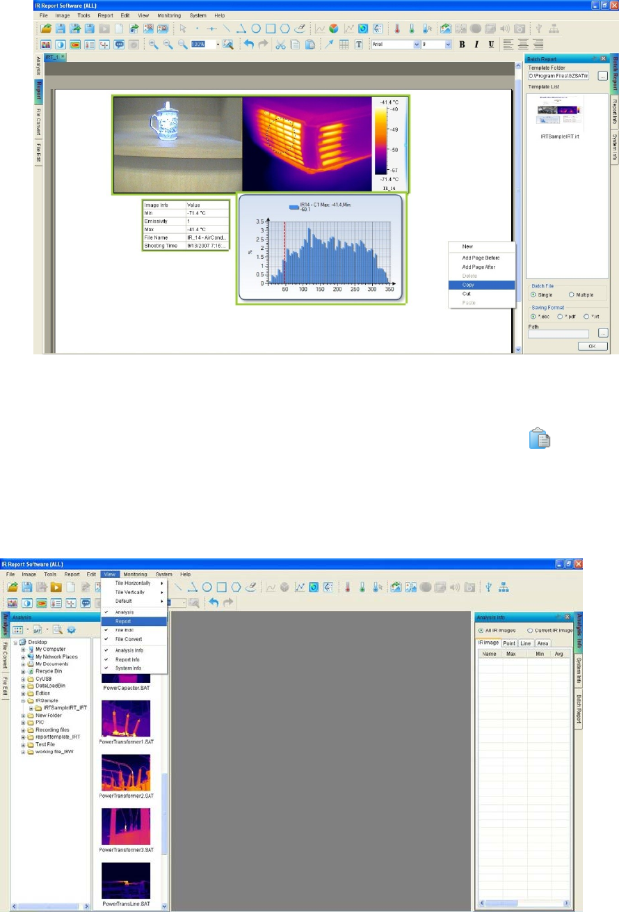The width and height of the screenshot is (619, 912).
Task: Choose Copy from the context menu
Action: coord(482,285)
